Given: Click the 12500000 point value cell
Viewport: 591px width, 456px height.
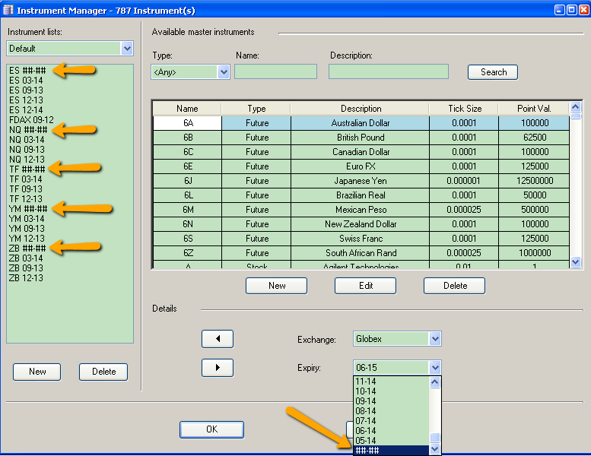Looking at the screenshot, I should (x=534, y=181).
